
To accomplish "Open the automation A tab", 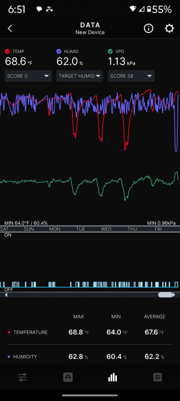I will (x=68, y=377).
